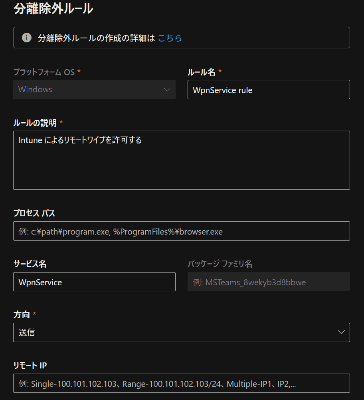Expand the direction dropdown via its chevron arrow
This screenshot has width=364, height=400.
341,332
